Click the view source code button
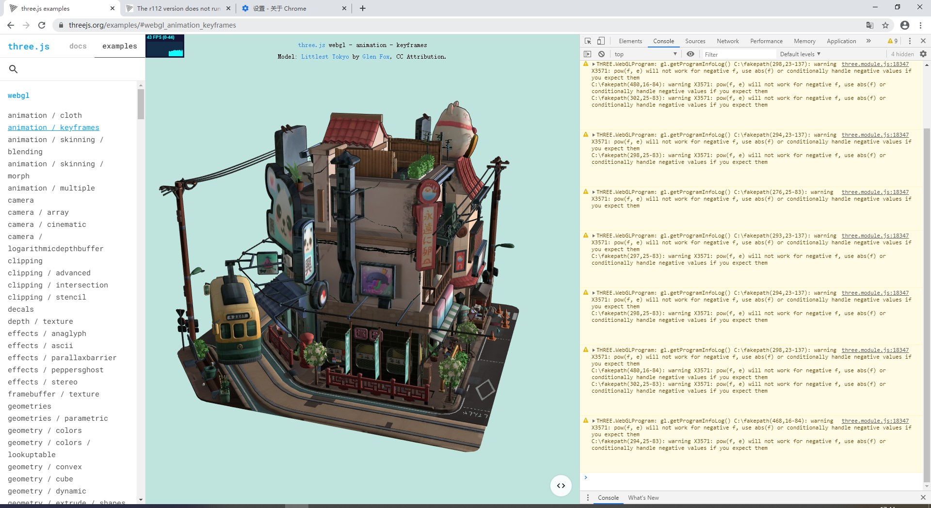 pos(561,486)
